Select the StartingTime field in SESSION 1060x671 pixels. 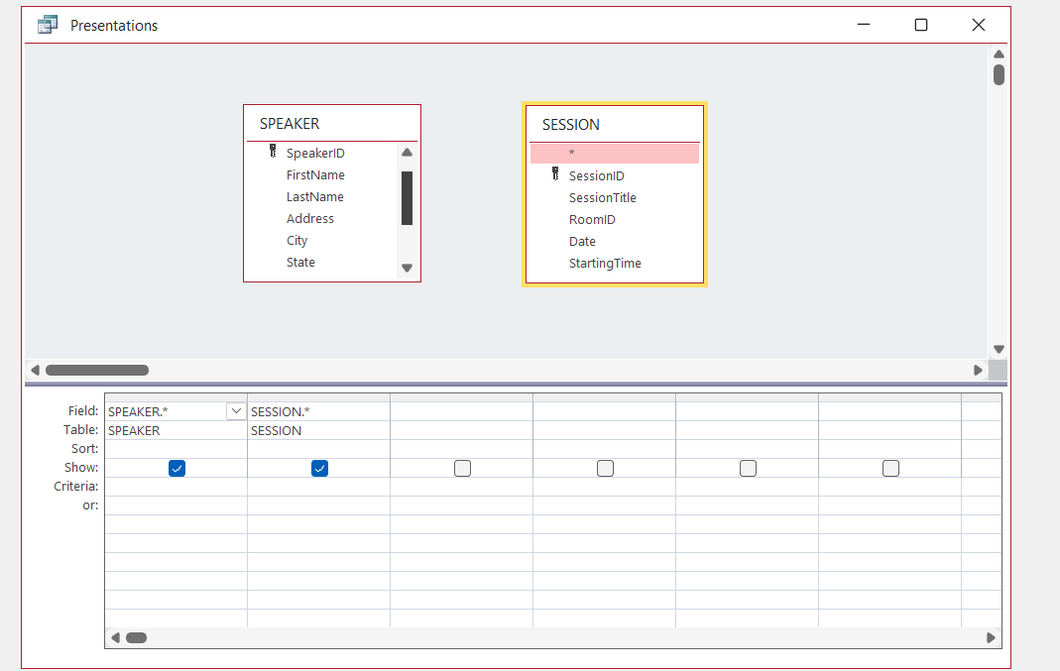[605, 263]
